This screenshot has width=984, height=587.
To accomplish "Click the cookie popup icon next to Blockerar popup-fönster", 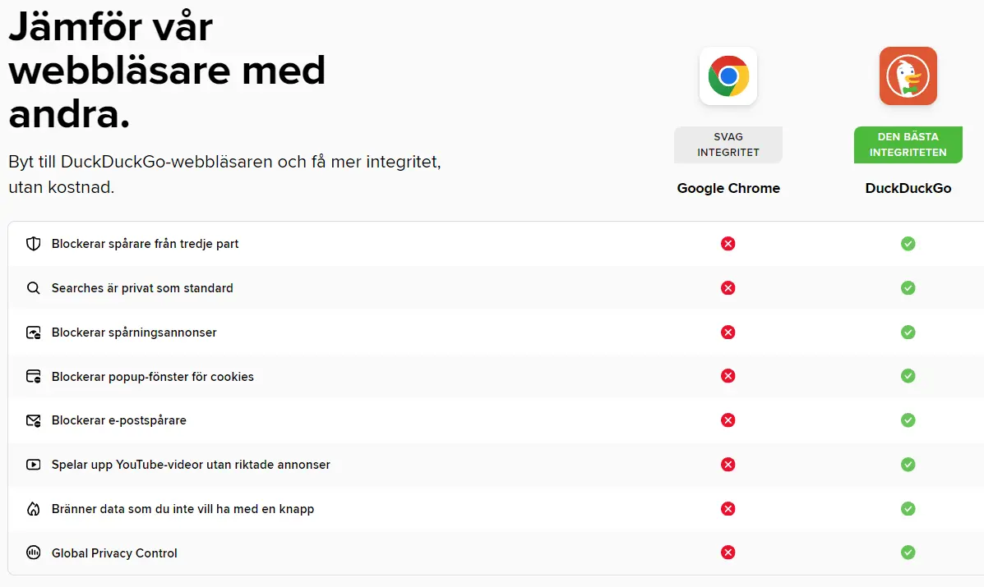I will (33, 376).
